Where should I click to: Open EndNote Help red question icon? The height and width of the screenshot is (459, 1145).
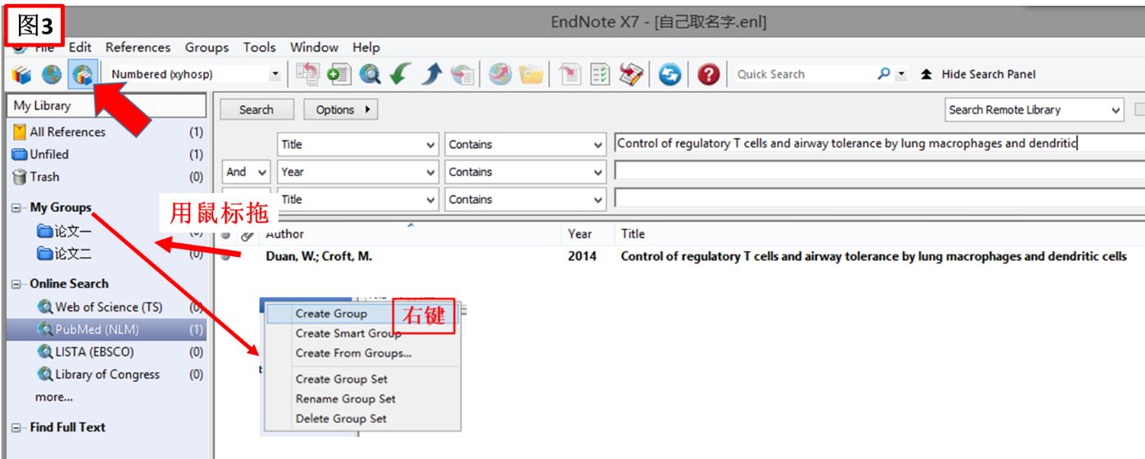pyautogui.click(x=709, y=74)
